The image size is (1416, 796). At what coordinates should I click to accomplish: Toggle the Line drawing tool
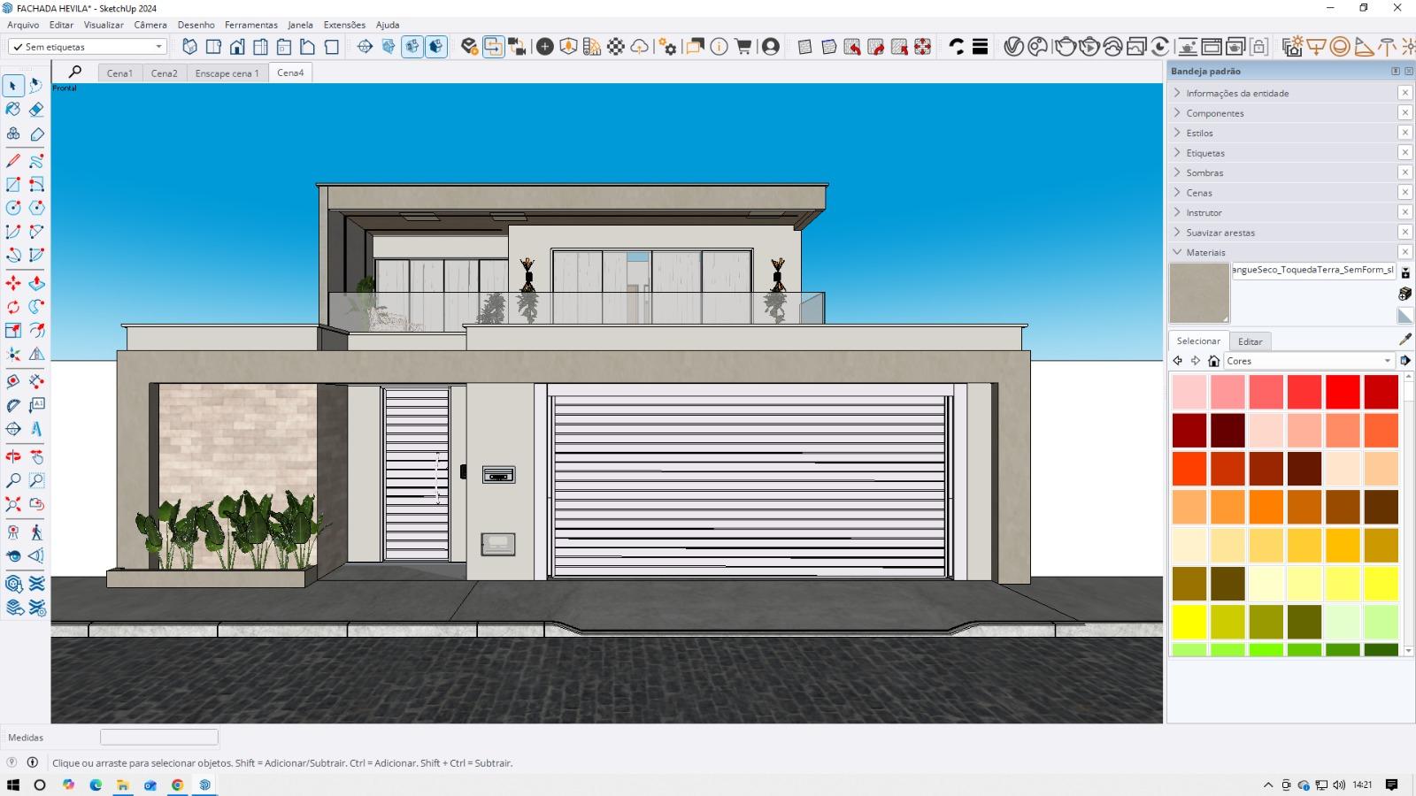(13, 162)
